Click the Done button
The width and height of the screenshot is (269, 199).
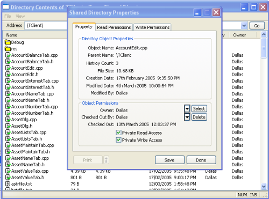coord(201,160)
